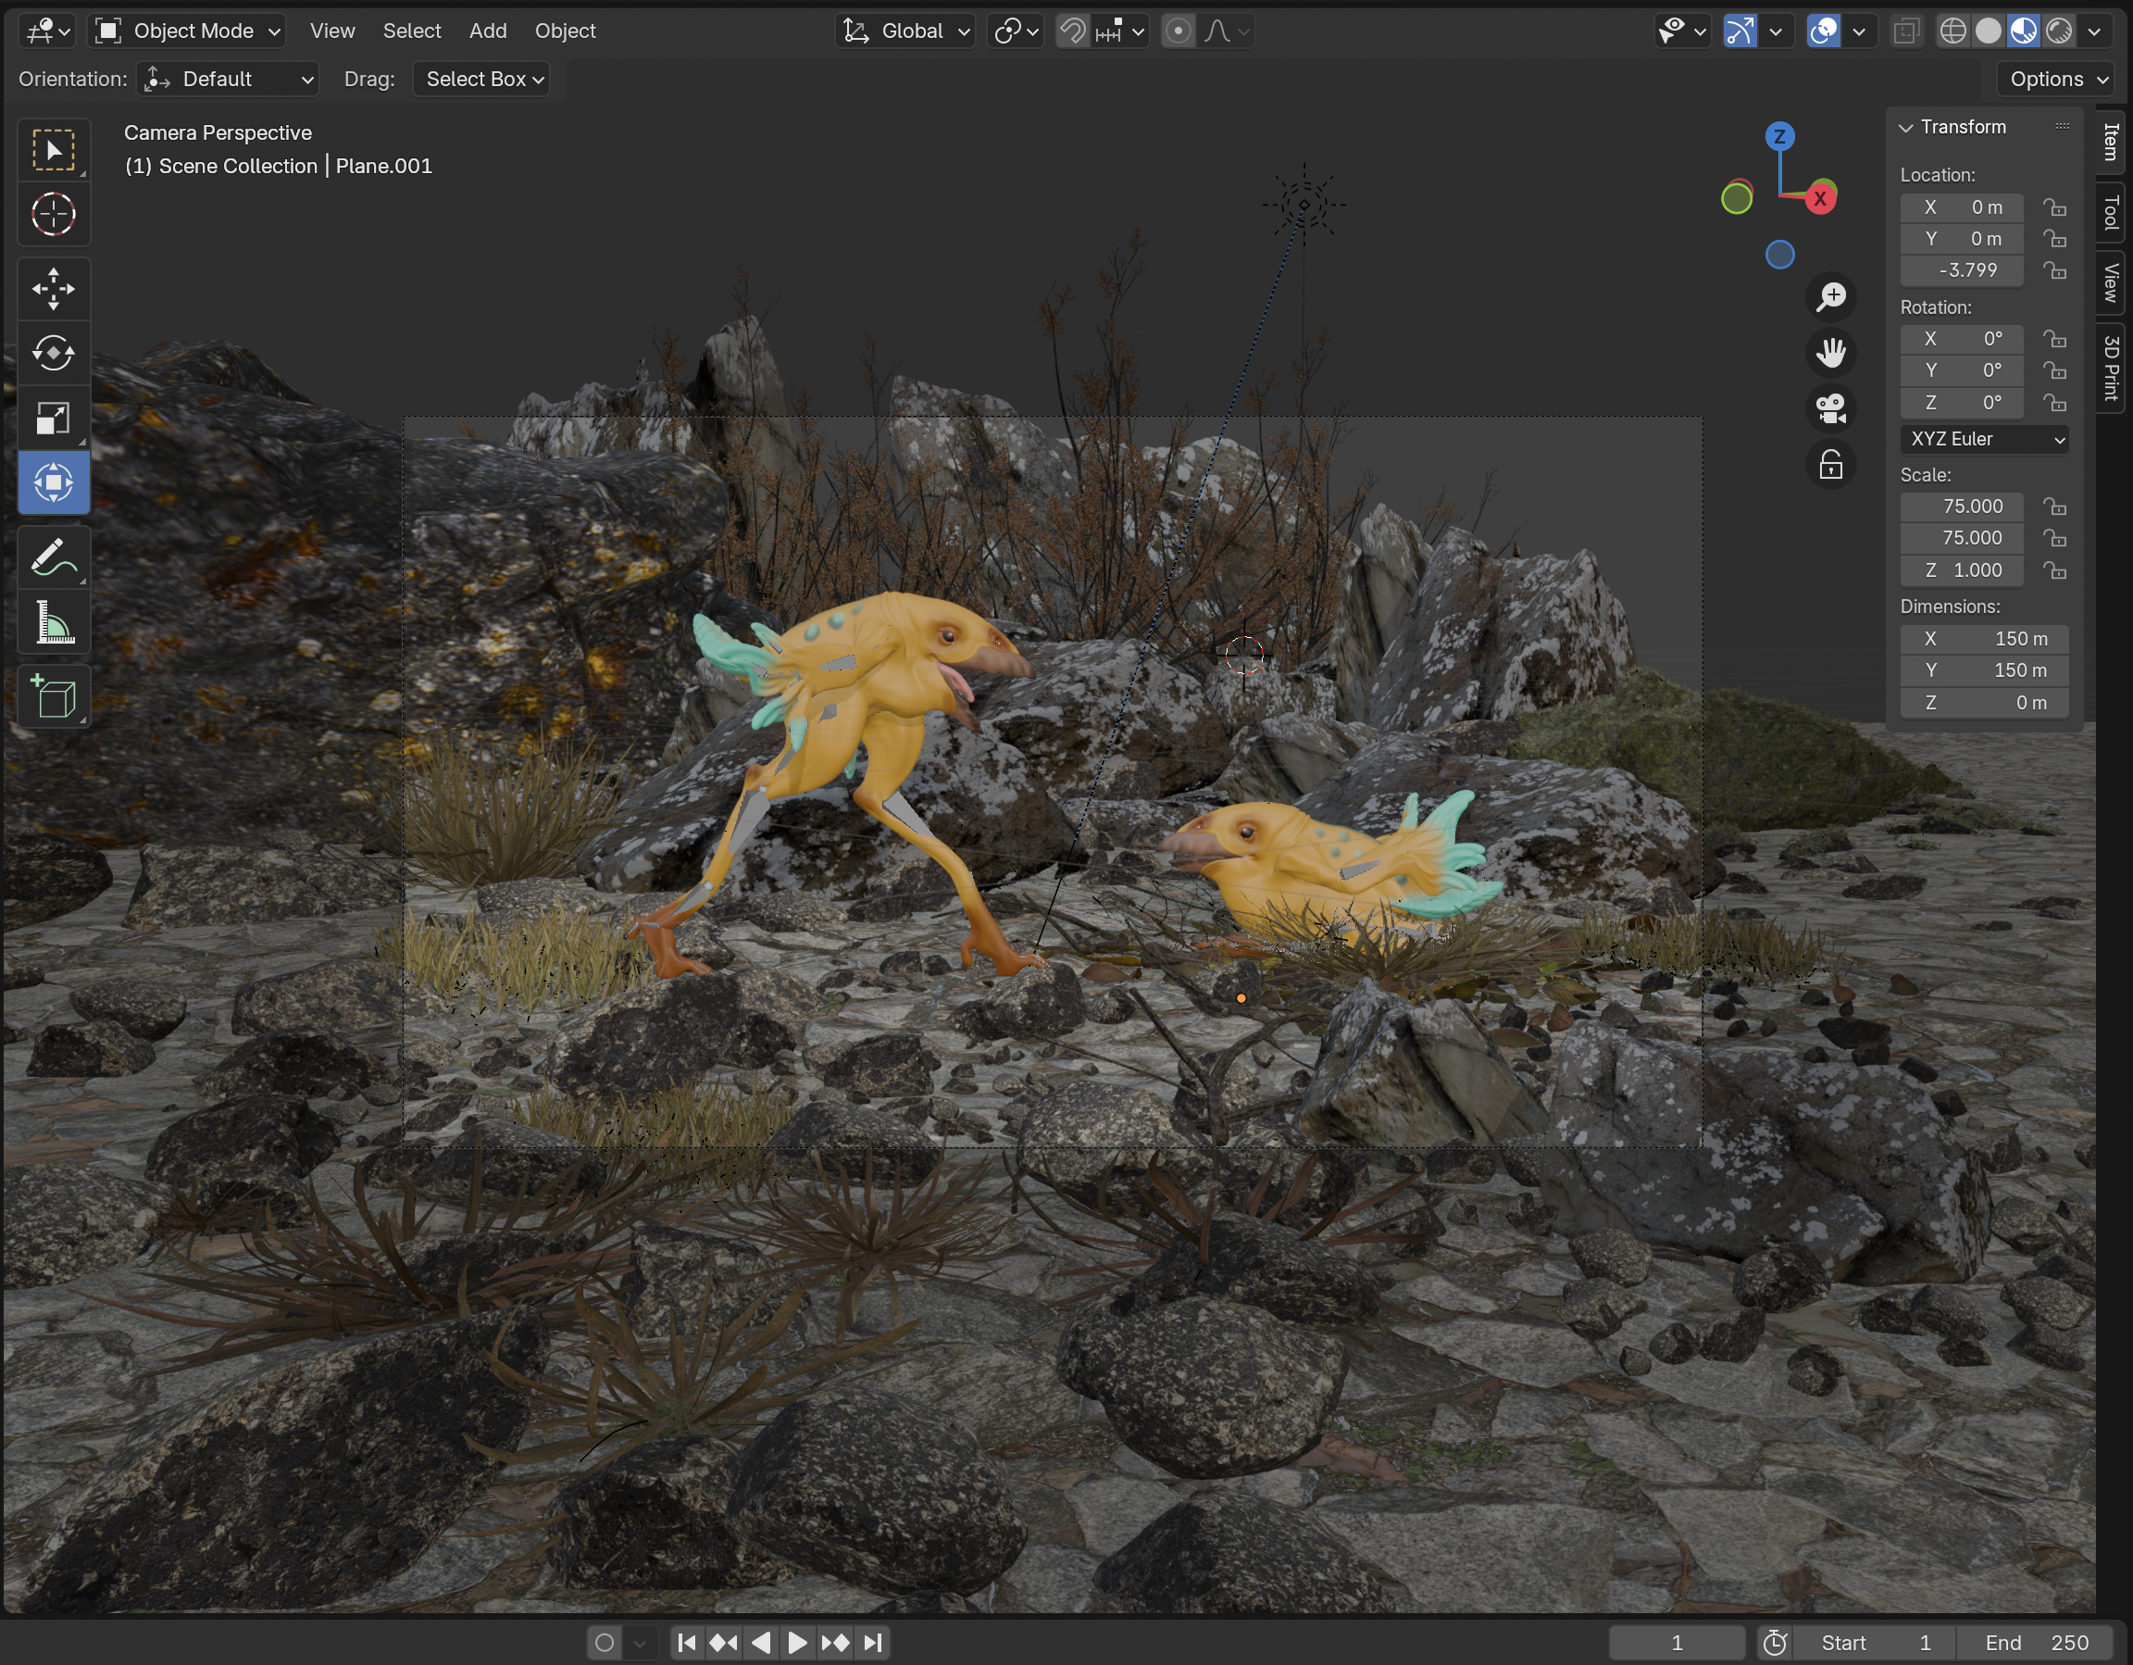The width and height of the screenshot is (2133, 1665).
Task: Jump to last frame on timeline
Action: (872, 1643)
